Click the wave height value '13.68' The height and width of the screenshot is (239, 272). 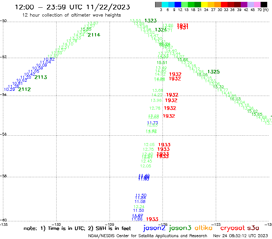[x=158, y=90]
